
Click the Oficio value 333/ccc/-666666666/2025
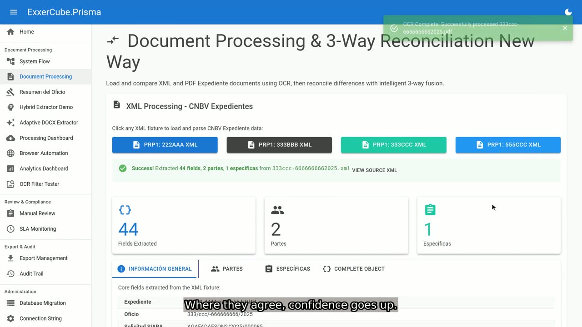click(x=220, y=314)
